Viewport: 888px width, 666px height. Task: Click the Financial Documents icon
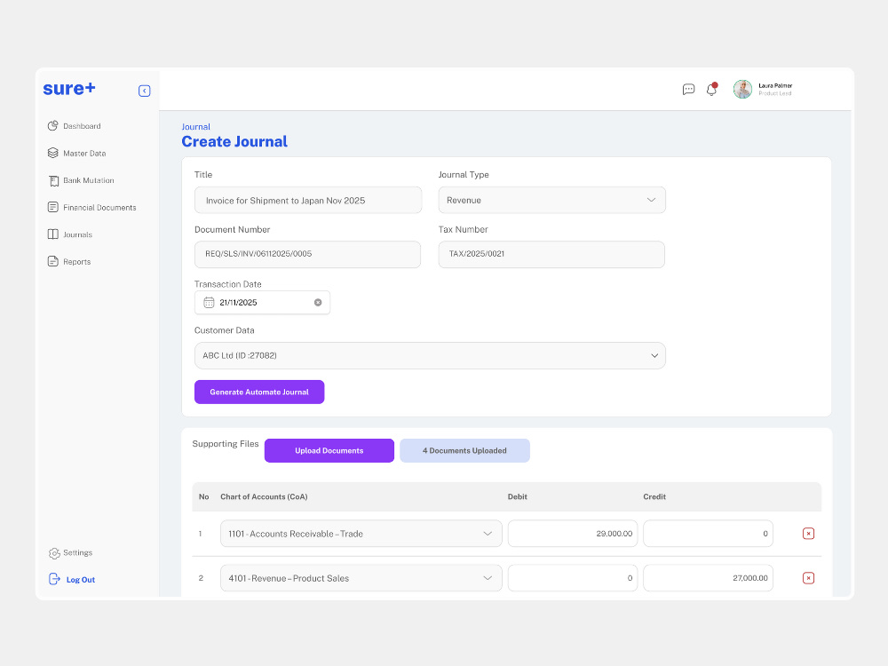(52, 207)
